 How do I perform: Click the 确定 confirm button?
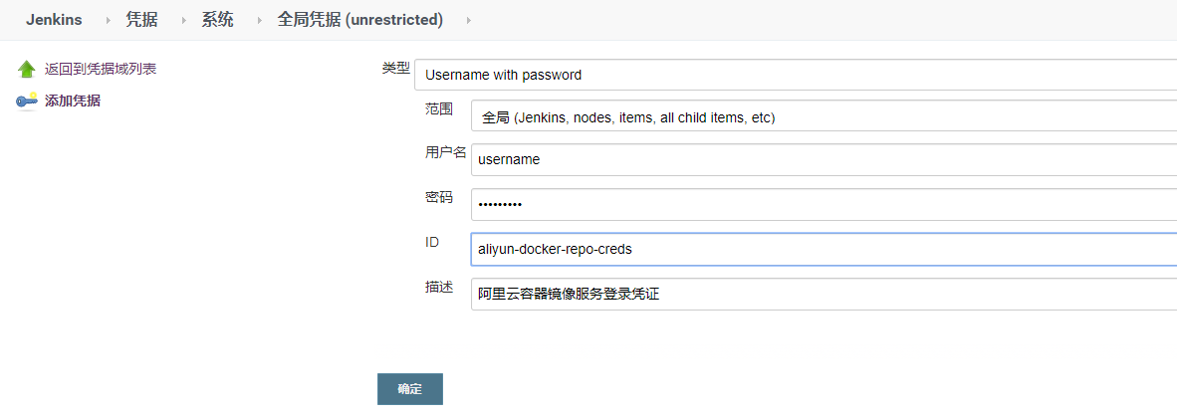[410, 389]
